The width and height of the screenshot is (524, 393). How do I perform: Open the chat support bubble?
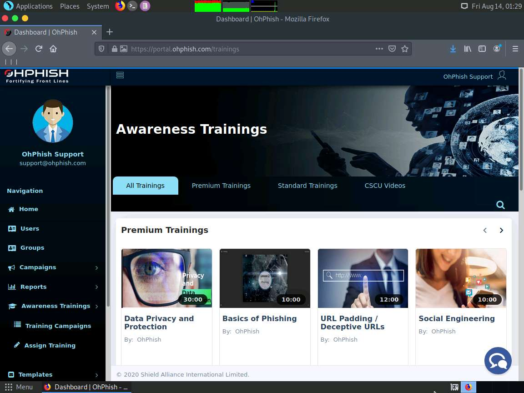click(498, 361)
